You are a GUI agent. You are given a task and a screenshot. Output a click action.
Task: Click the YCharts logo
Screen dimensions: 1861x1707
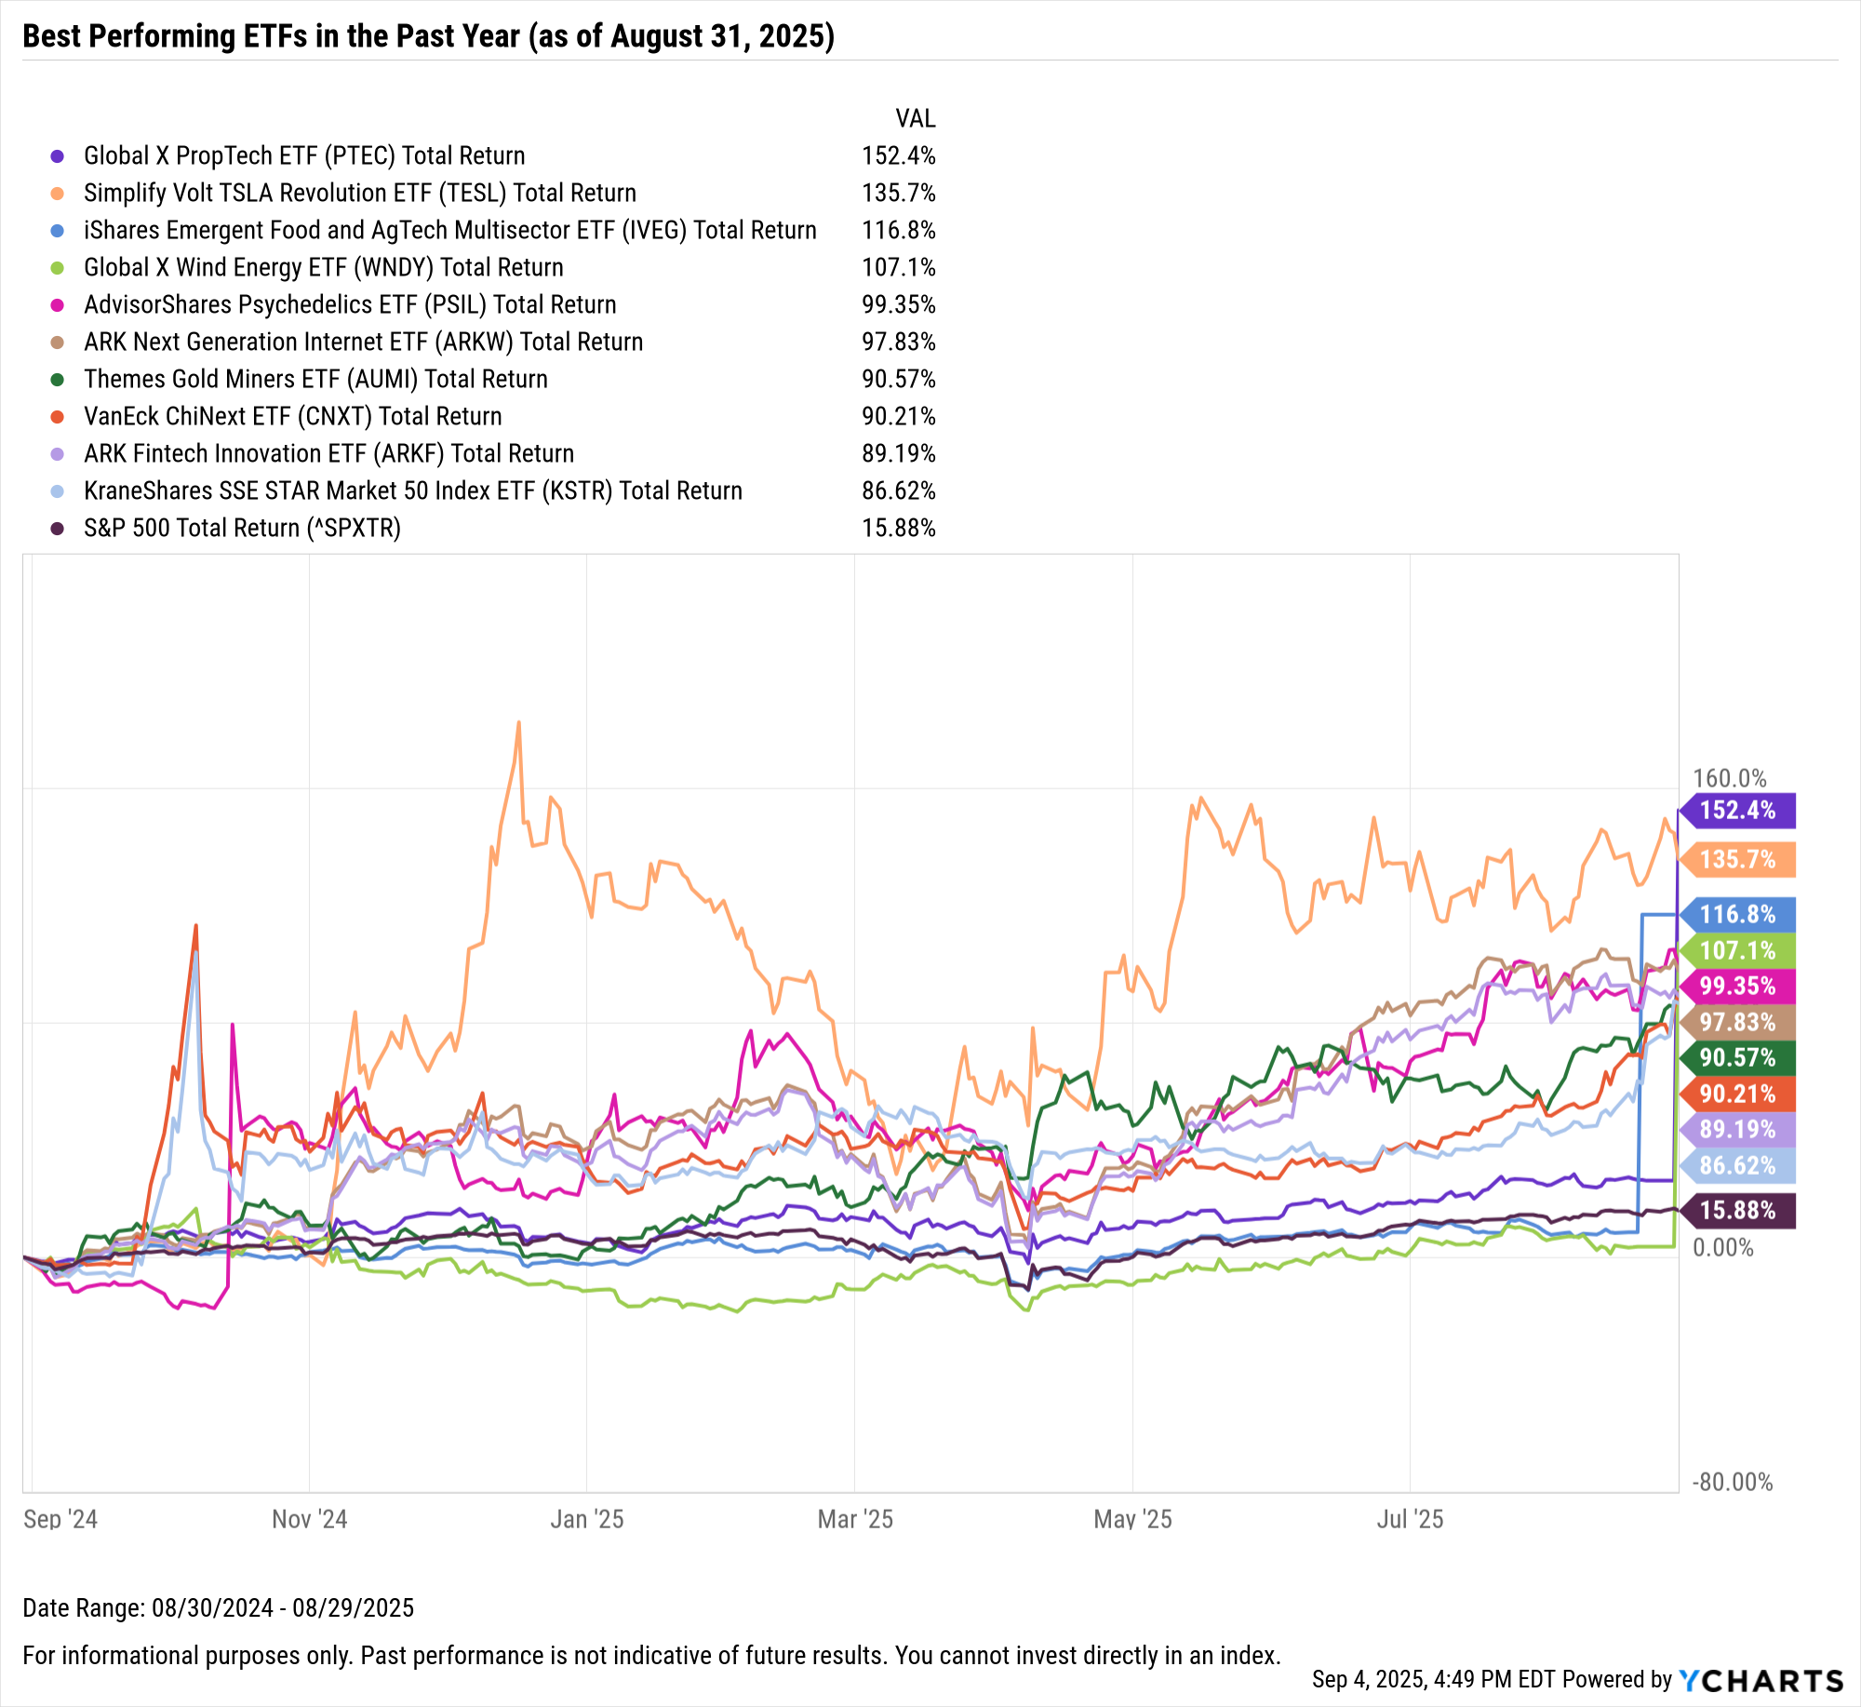(1761, 1680)
